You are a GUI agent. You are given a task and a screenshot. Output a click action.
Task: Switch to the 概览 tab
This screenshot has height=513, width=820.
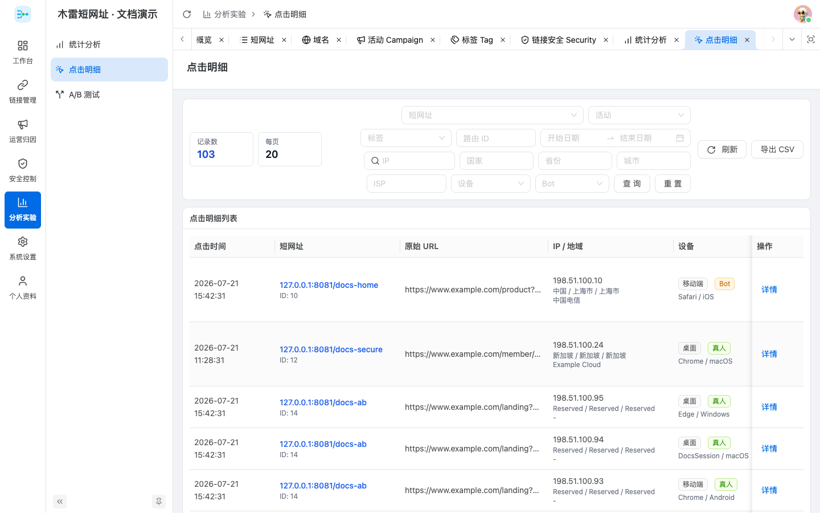pyautogui.click(x=204, y=40)
